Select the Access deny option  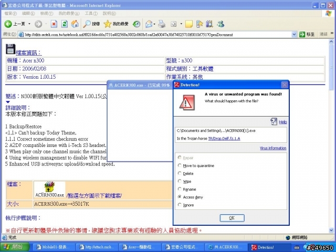pos(180,197)
